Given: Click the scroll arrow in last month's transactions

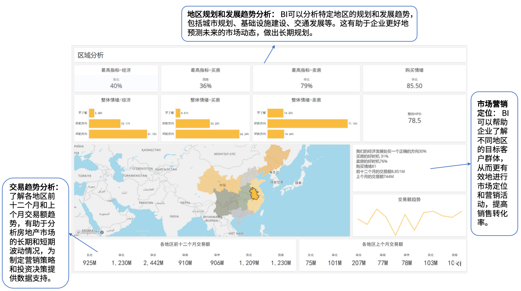Looking at the screenshot, I should pos(459,264).
